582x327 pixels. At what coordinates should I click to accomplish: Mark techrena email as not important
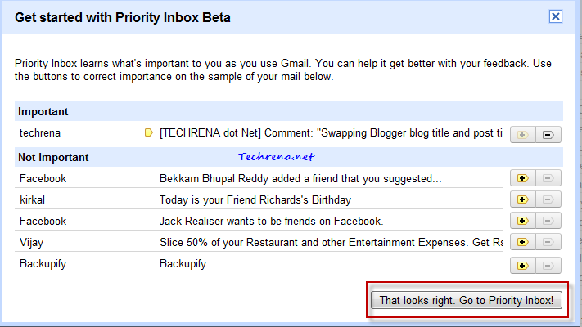(x=548, y=135)
